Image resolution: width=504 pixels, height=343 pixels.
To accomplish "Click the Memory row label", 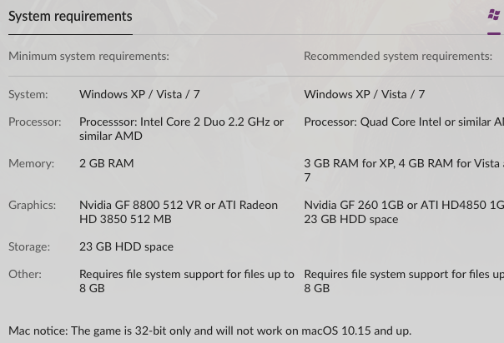I will [31, 163].
